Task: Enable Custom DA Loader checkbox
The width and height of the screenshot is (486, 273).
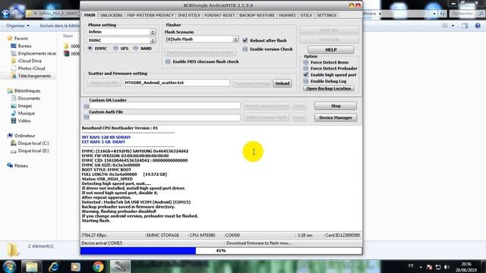Action: click(x=86, y=106)
